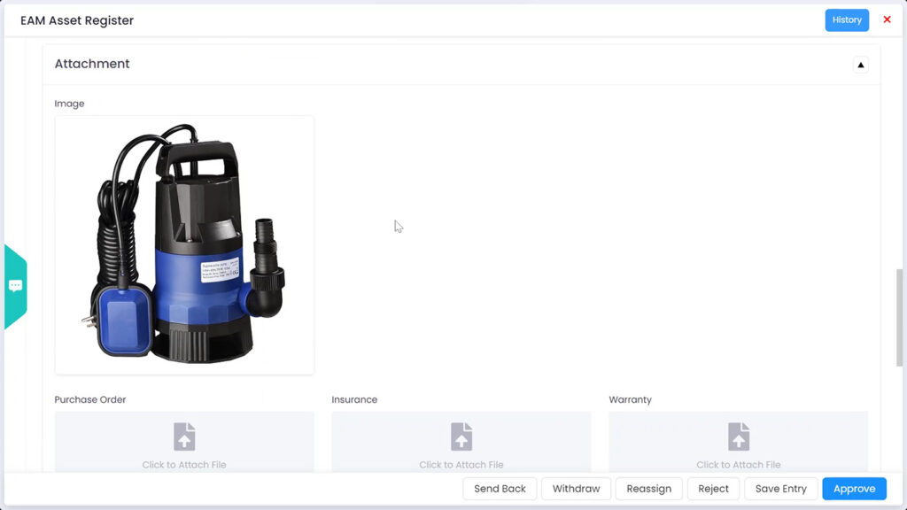Approve the asset entry

pos(854,489)
